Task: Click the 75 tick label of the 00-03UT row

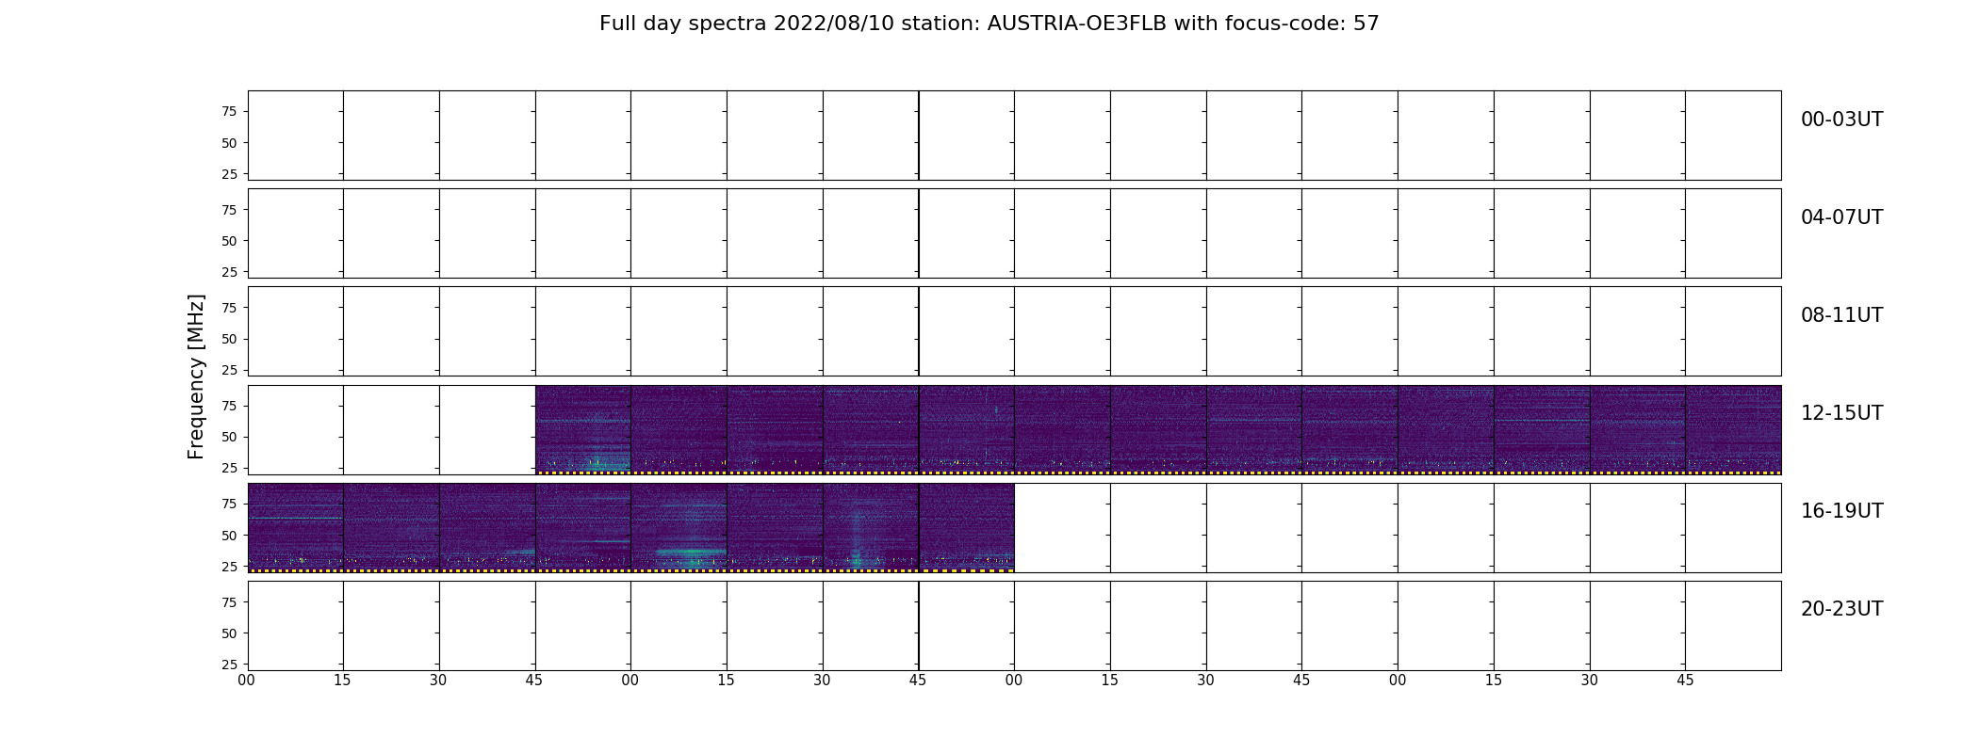Action: [x=229, y=112]
